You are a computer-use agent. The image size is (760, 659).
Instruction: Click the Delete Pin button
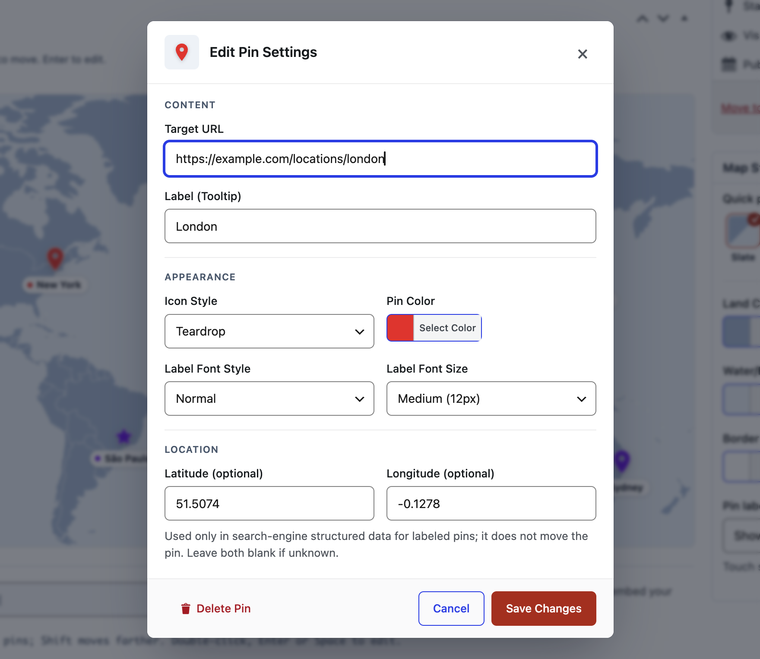click(x=215, y=609)
